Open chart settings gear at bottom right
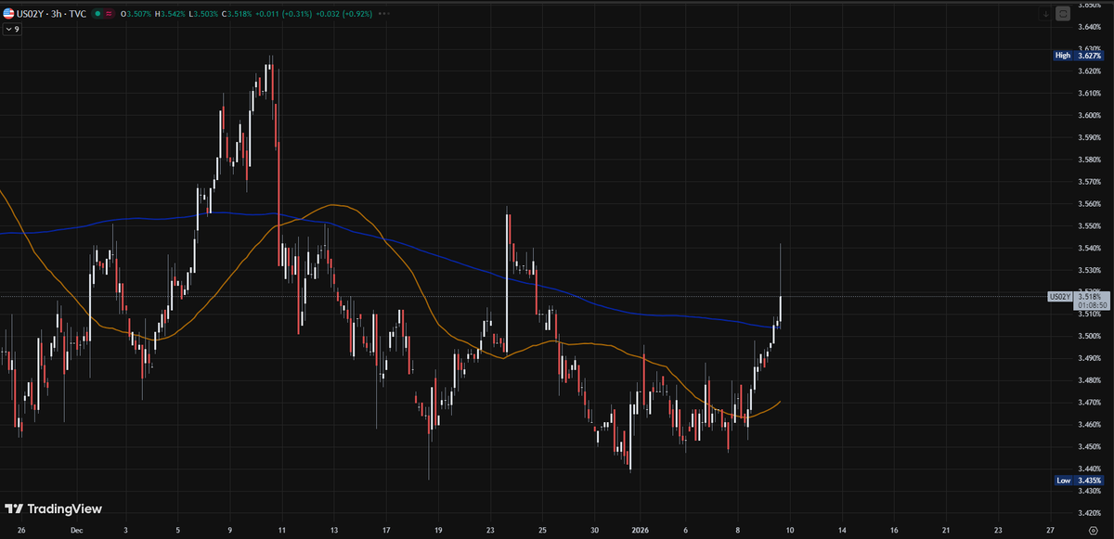Screen dimensions: 1114x539 click(1093, 531)
